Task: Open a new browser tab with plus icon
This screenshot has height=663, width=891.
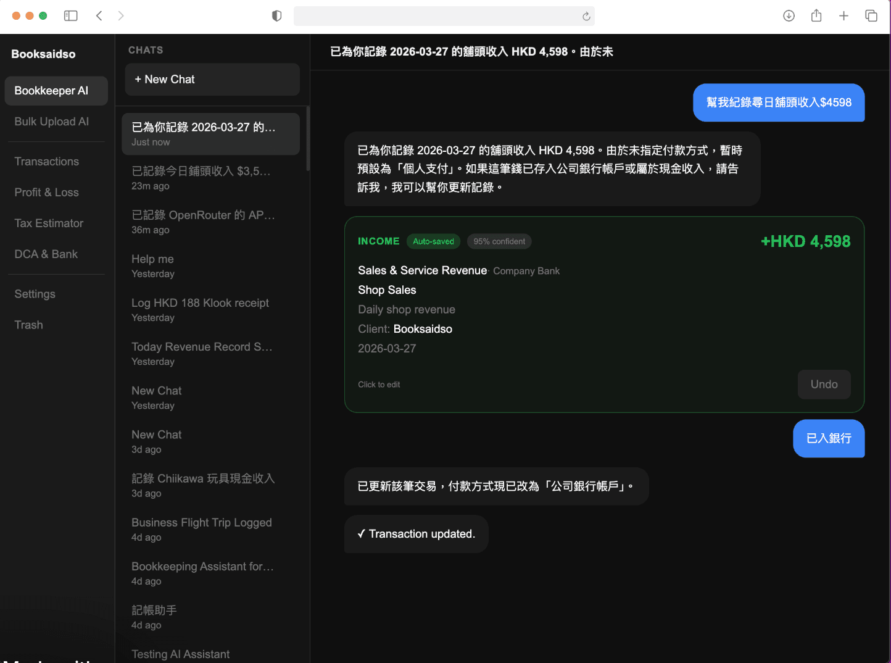Action: pos(843,15)
